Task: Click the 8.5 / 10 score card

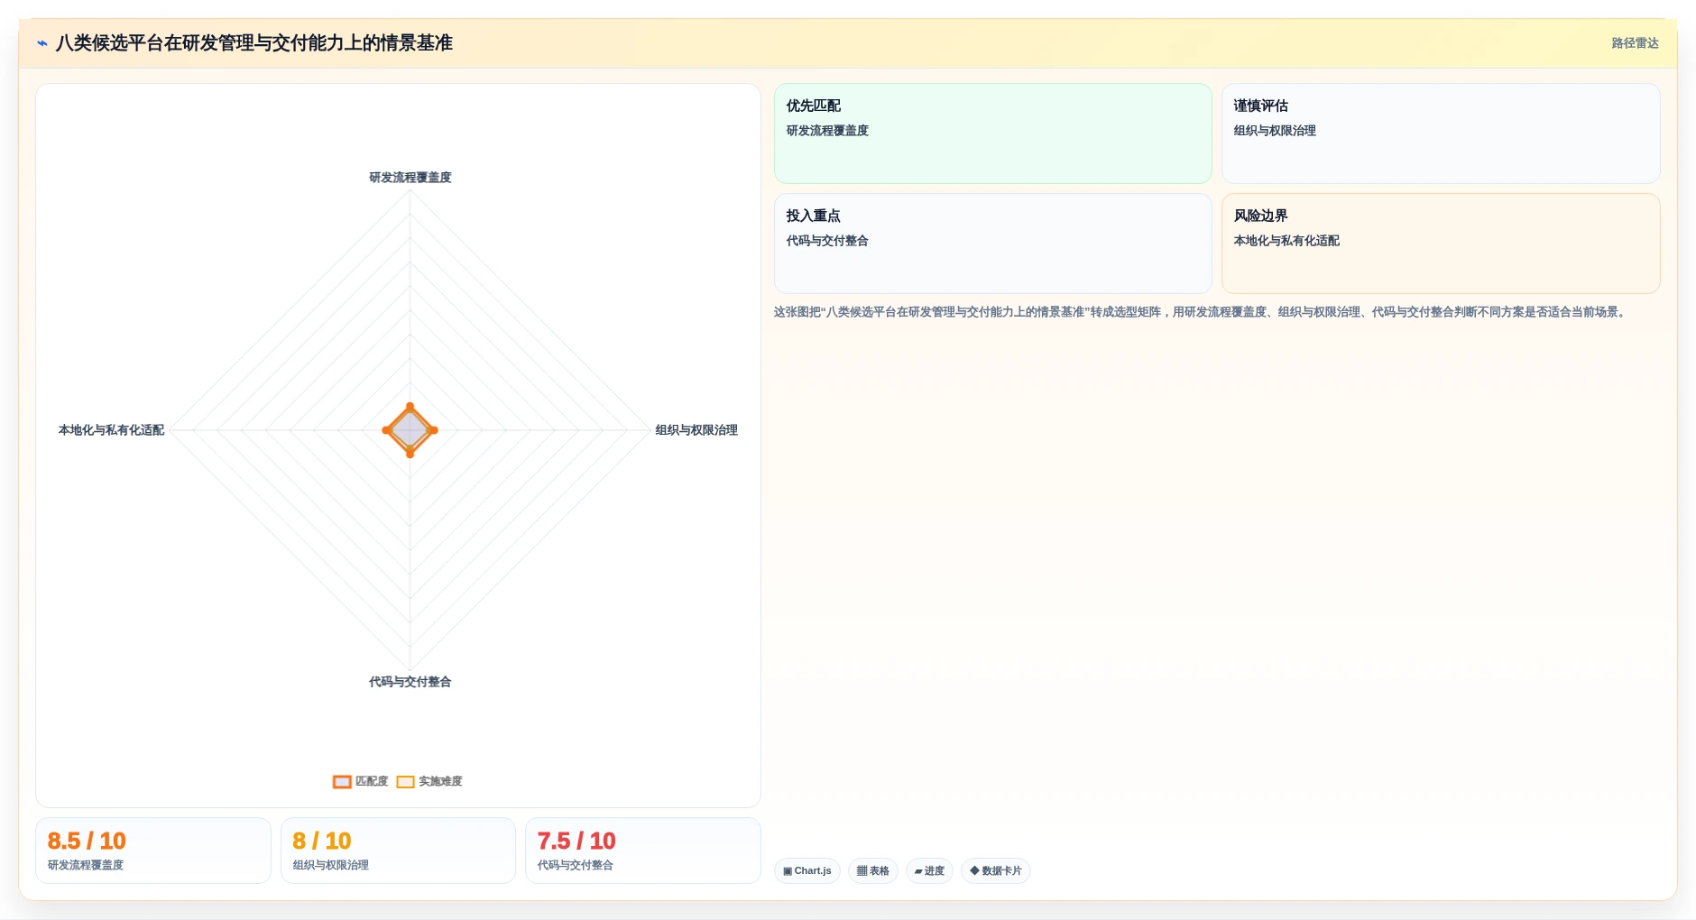Action: pos(153,851)
